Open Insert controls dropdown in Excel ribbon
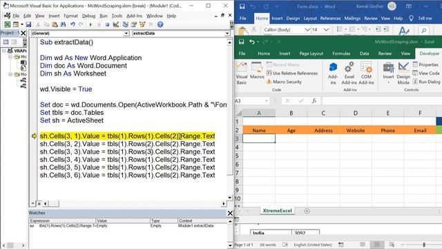442x249 pixels. (x=388, y=73)
